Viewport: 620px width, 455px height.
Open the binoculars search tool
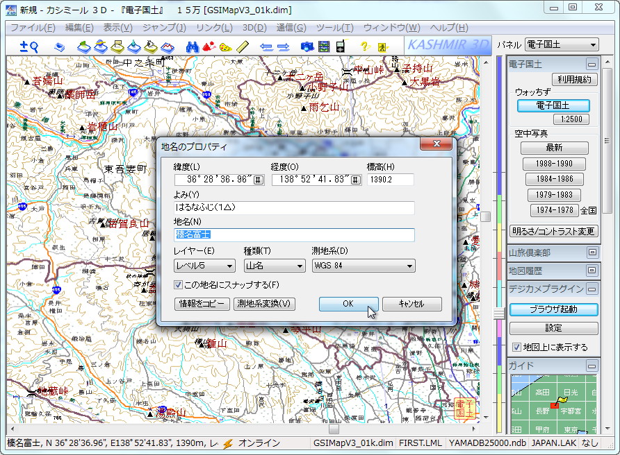[192, 47]
